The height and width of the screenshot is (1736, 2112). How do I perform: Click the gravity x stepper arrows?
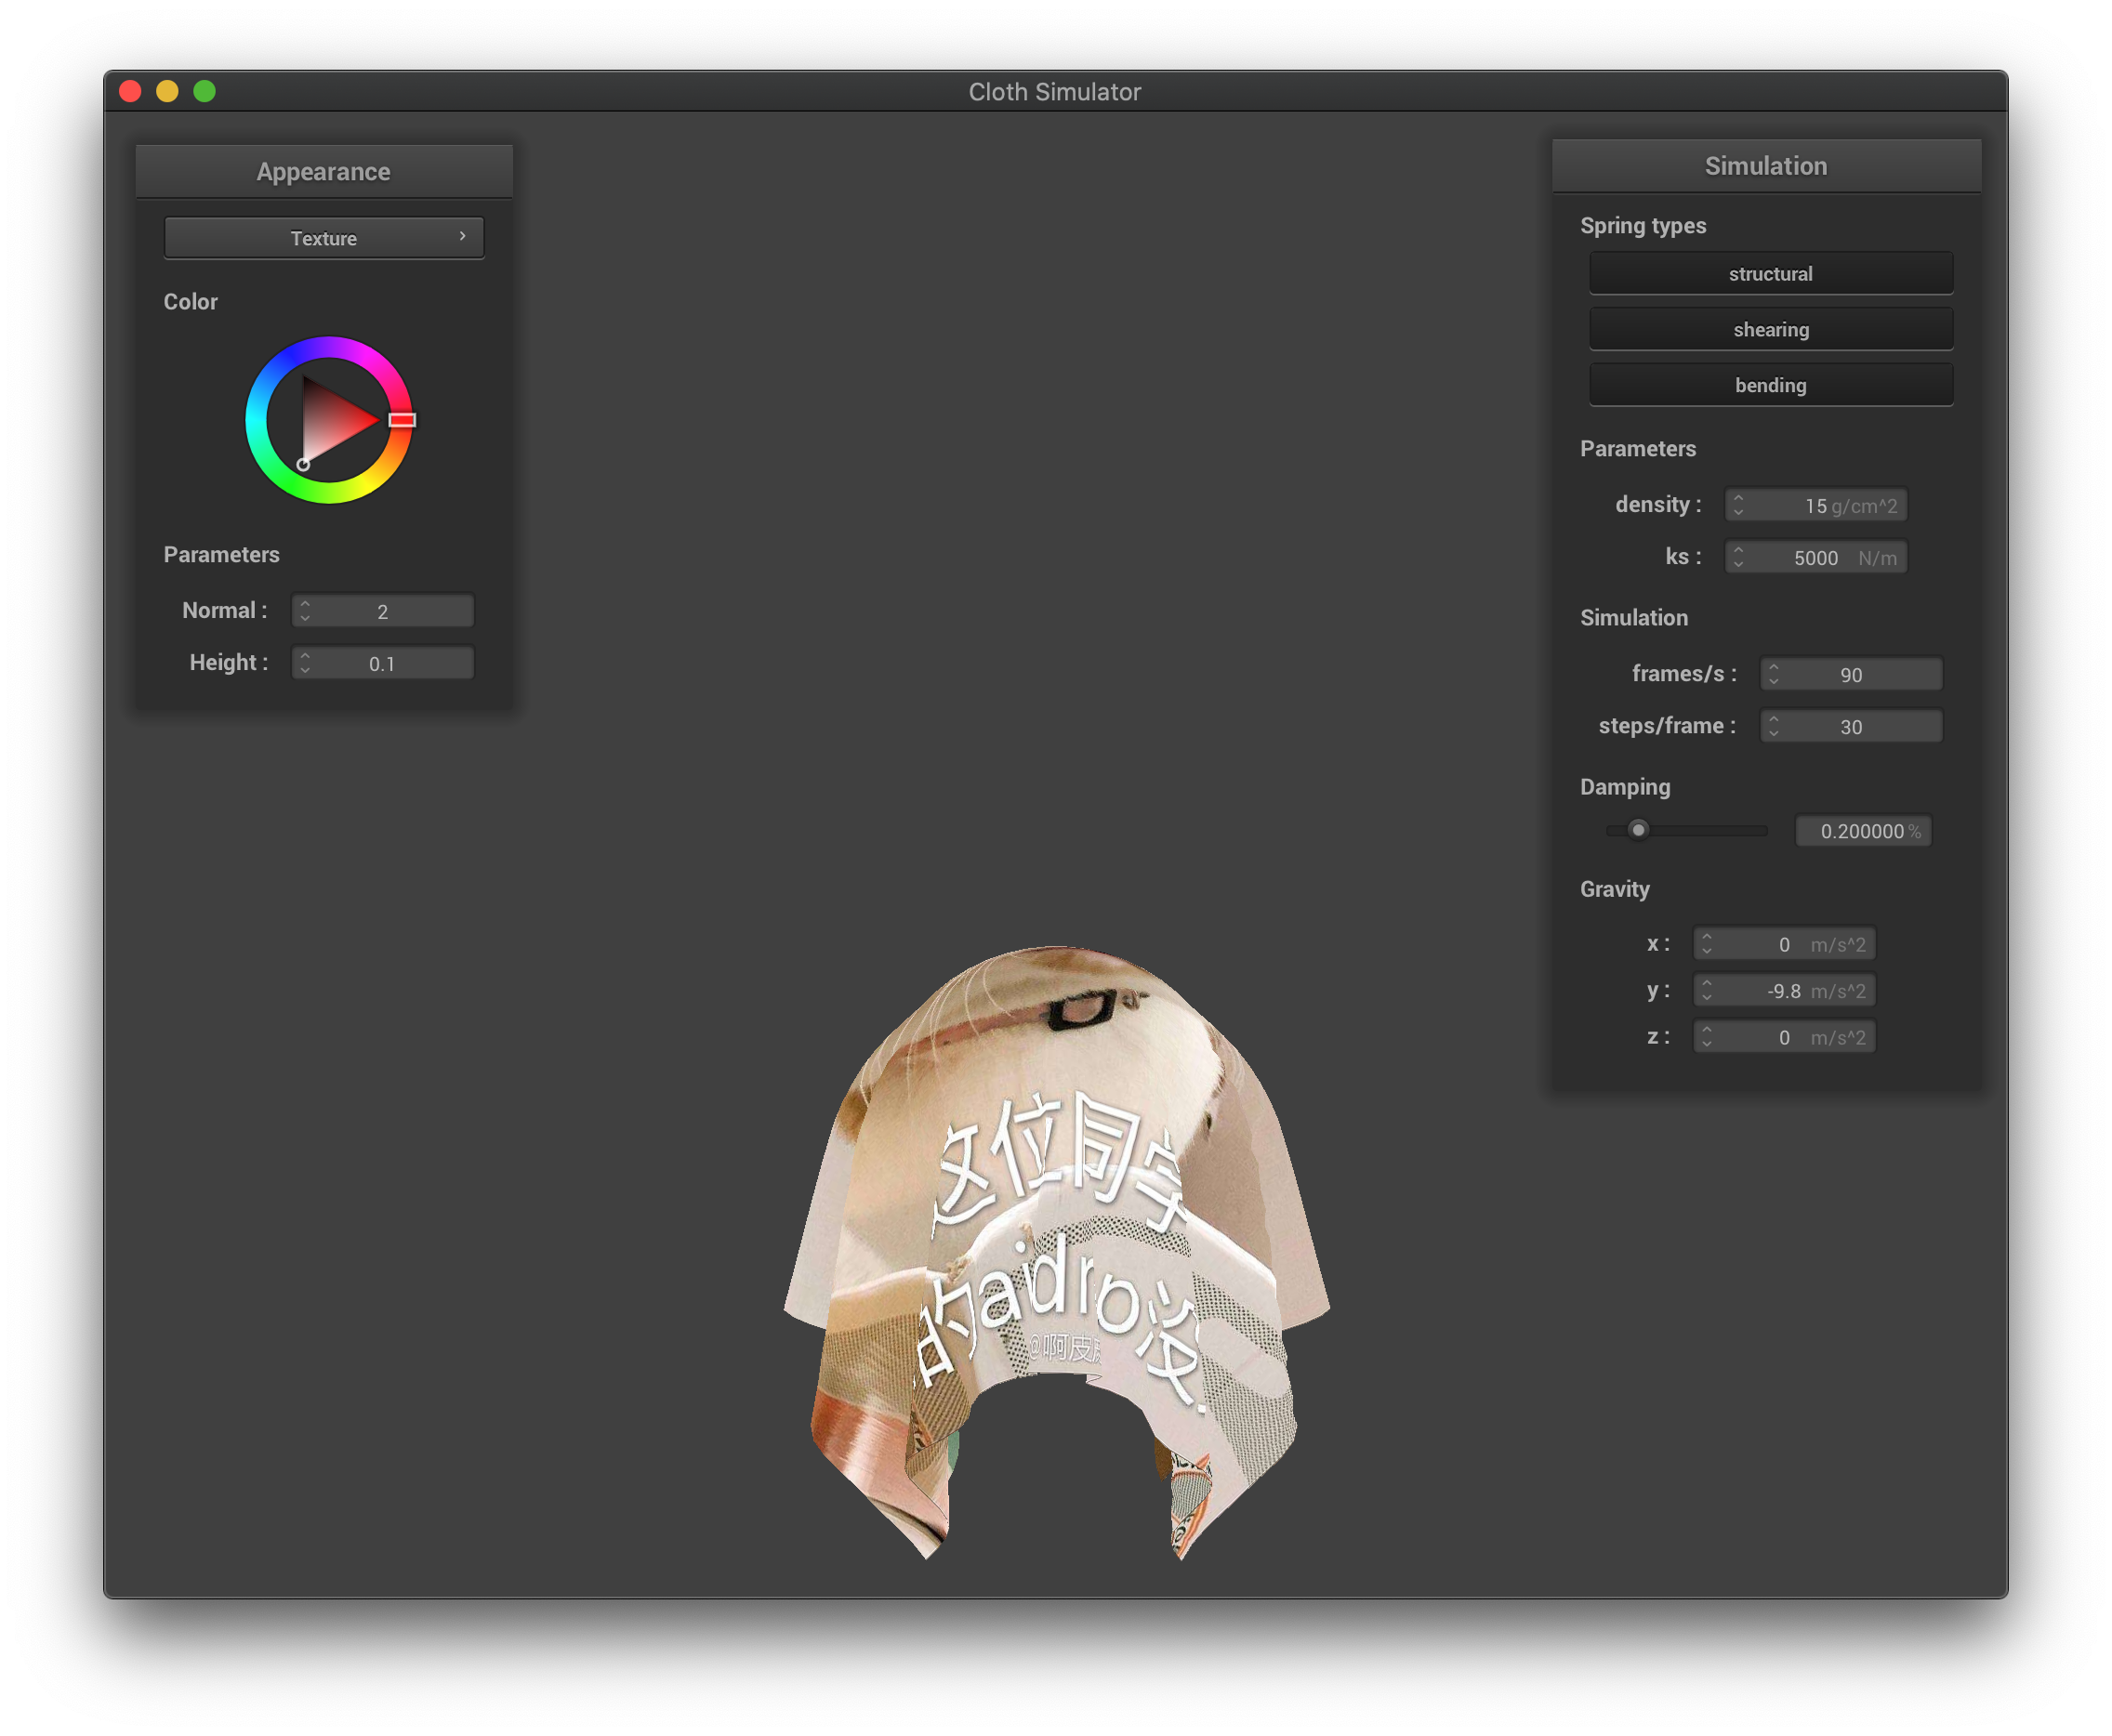(1707, 944)
